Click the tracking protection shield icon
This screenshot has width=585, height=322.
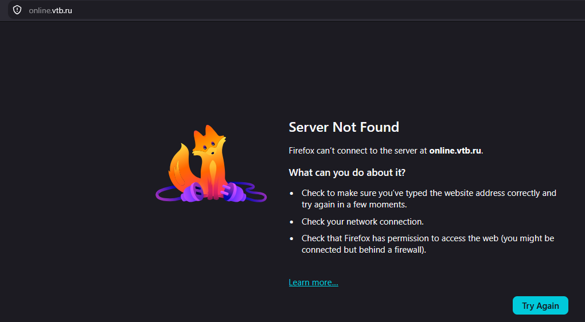17,10
